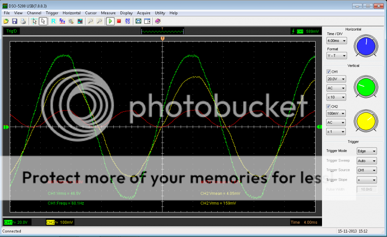Click the green CH1 ground level marker
Screen dimensions: 387x237
coord(6,127)
